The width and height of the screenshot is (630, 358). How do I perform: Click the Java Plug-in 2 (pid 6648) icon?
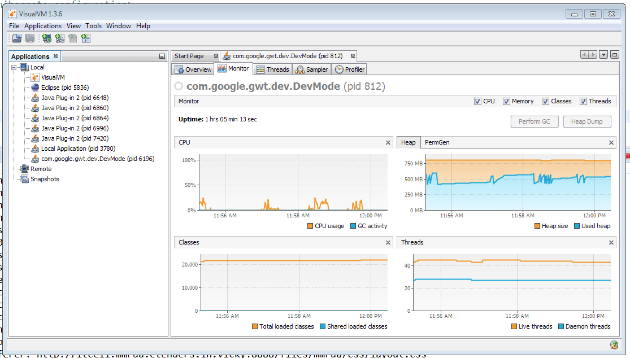(36, 98)
